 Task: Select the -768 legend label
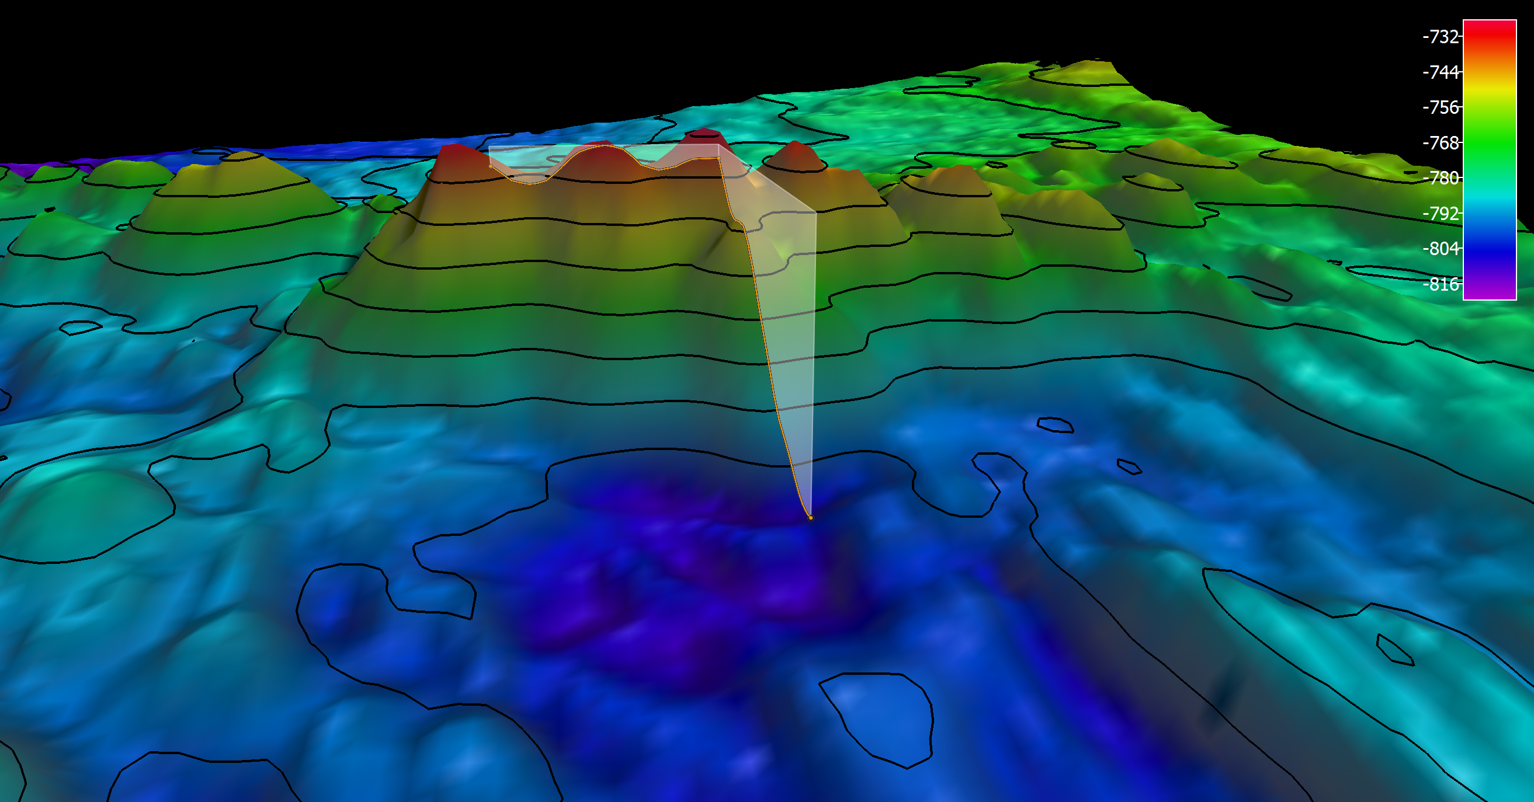[x=1441, y=143]
